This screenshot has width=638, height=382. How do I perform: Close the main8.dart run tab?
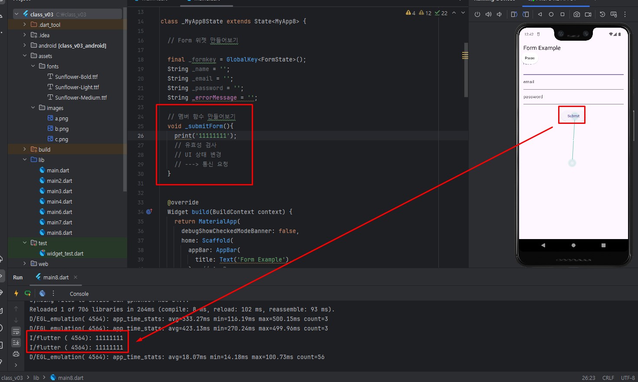tap(76, 277)
